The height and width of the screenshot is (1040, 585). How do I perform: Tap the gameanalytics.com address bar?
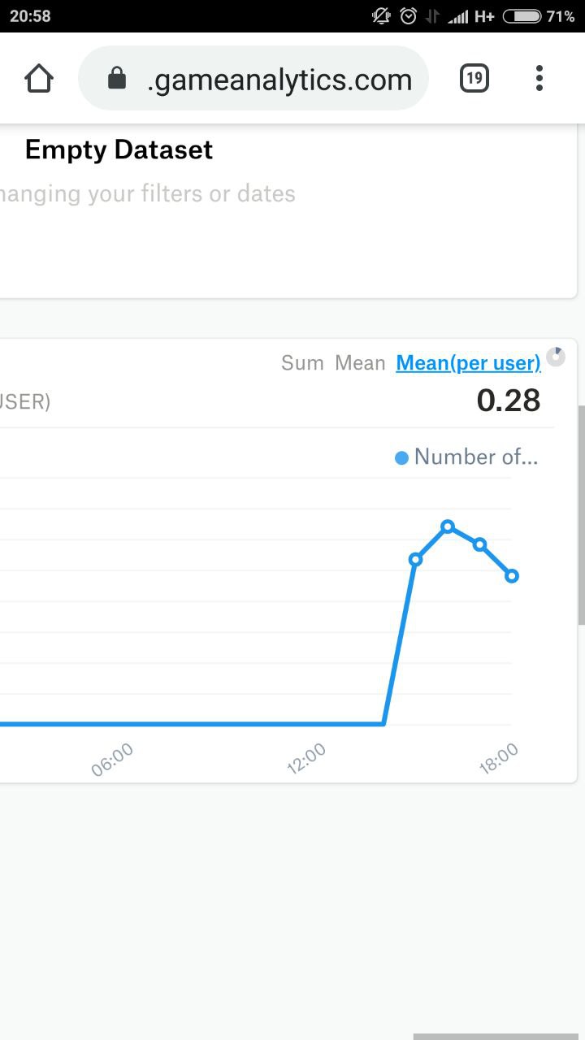(279, 79)
